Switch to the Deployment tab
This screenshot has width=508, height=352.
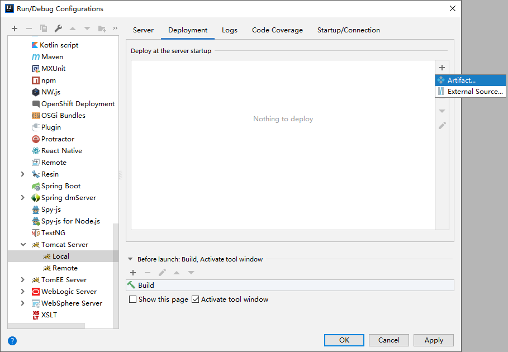point(188,30)
